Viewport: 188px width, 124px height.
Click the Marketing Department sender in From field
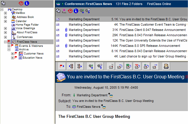pos(92,95)
